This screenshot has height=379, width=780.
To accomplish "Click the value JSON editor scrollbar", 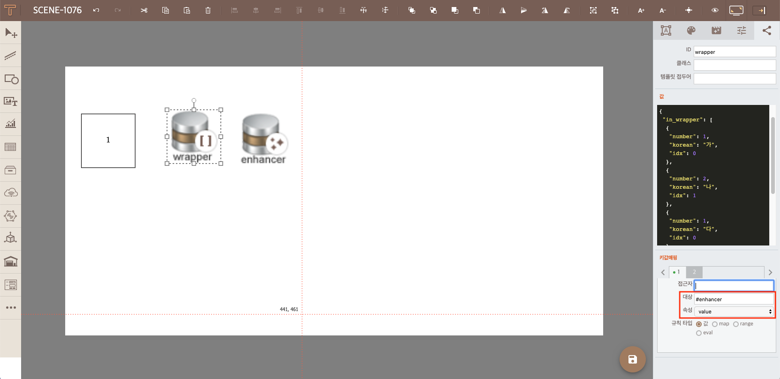I will click(x=772, y=156).
